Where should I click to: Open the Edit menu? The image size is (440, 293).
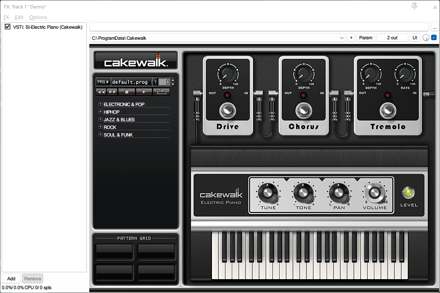pyautogui.click(x=19, y=17)
